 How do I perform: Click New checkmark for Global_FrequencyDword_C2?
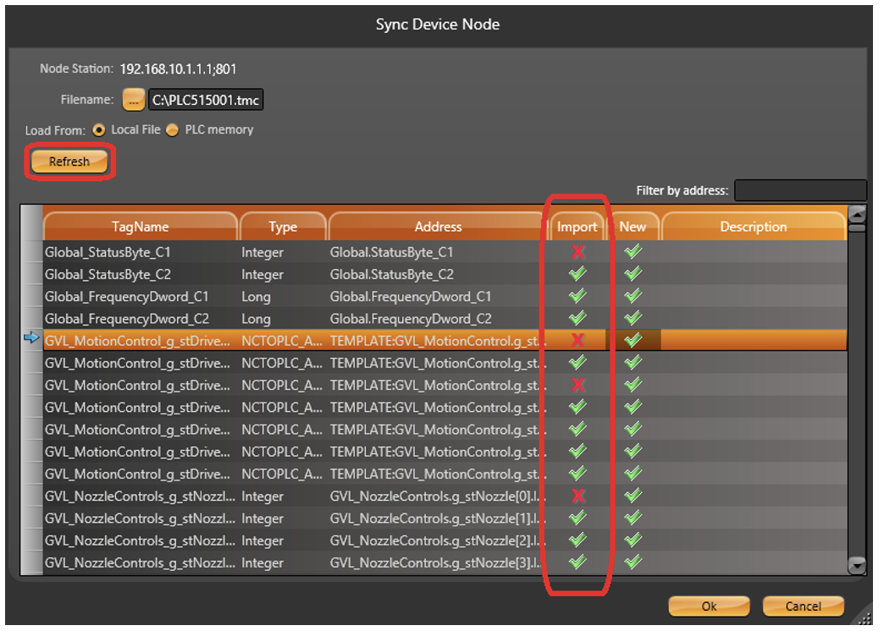(633, 318)
